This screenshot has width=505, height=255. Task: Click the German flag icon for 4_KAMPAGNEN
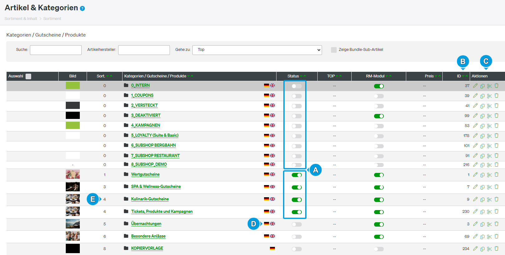pos(267,125)
